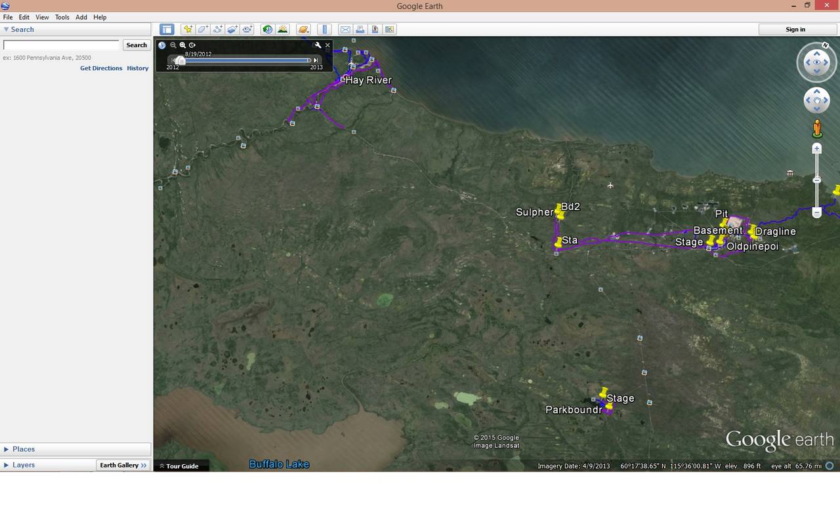The width and height of the screenshot is (840, 514).
Task: Click the Buffalo Lake label
Action: click(x=279, y=464)
